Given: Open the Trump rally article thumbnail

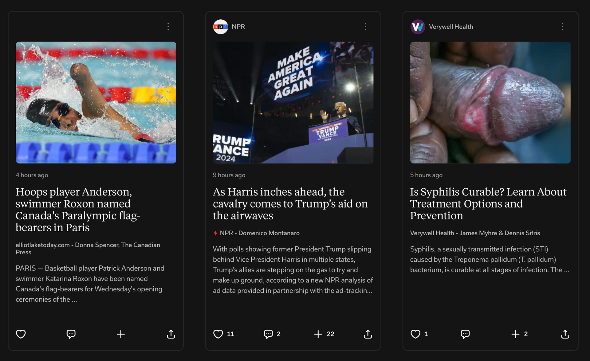Looking at the screenshot, I should tap(293, 103).
